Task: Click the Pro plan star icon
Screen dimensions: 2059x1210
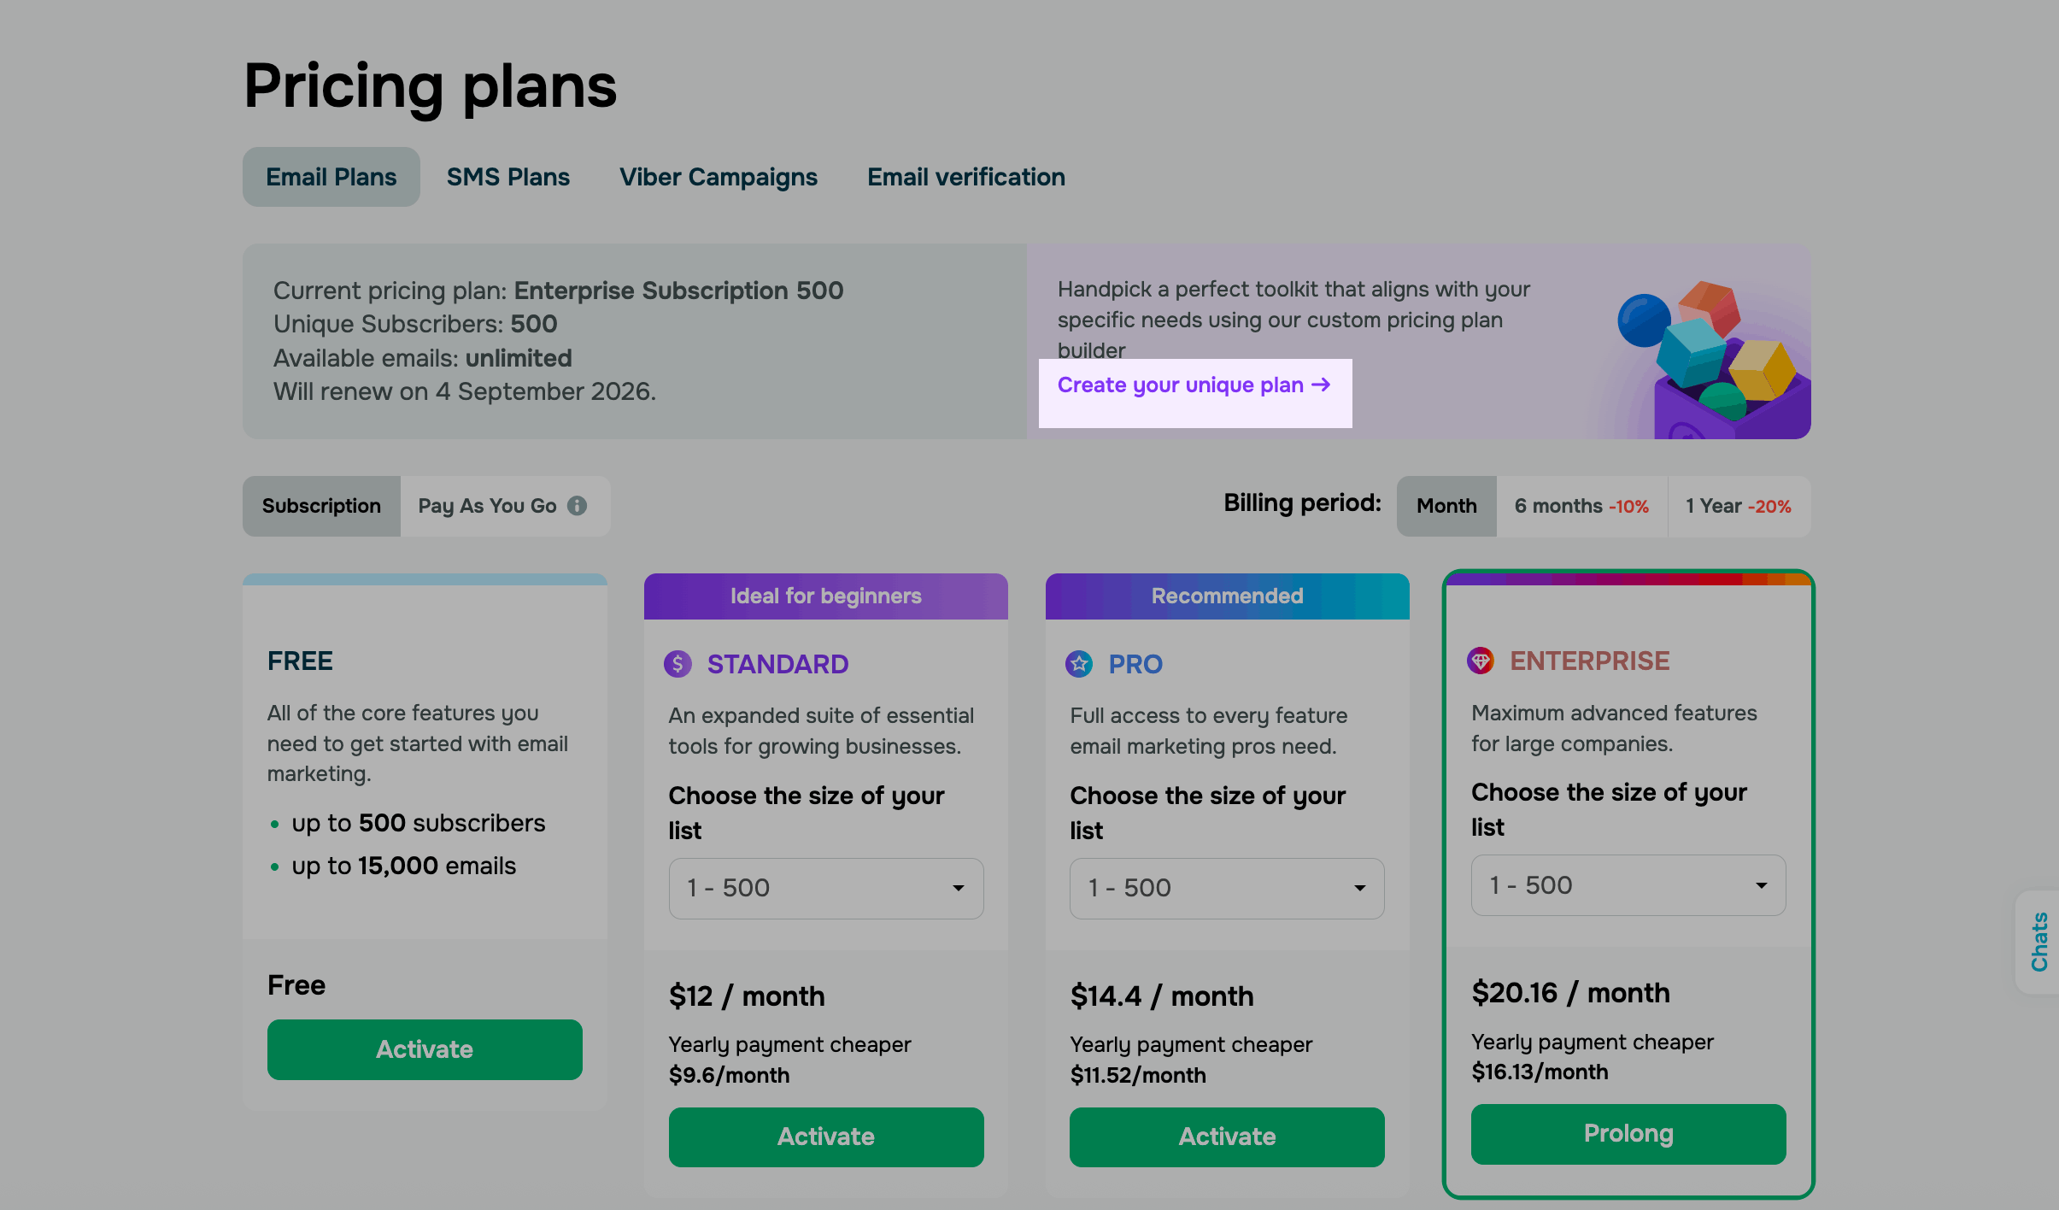Action: coord(1079,664)
